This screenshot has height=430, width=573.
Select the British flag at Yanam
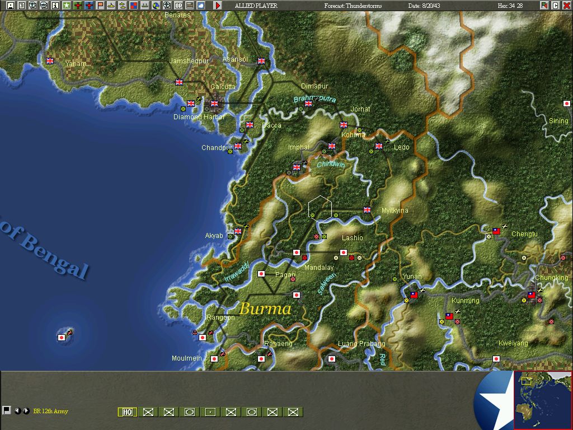pyautogui.click(x=50, y=60)
